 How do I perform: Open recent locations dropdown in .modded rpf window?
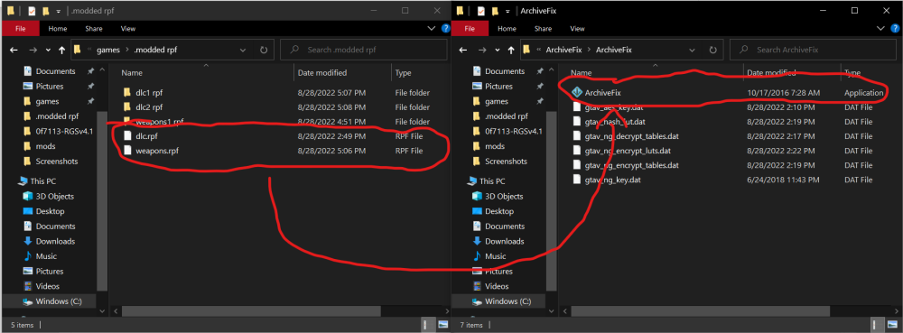(48, 50)
